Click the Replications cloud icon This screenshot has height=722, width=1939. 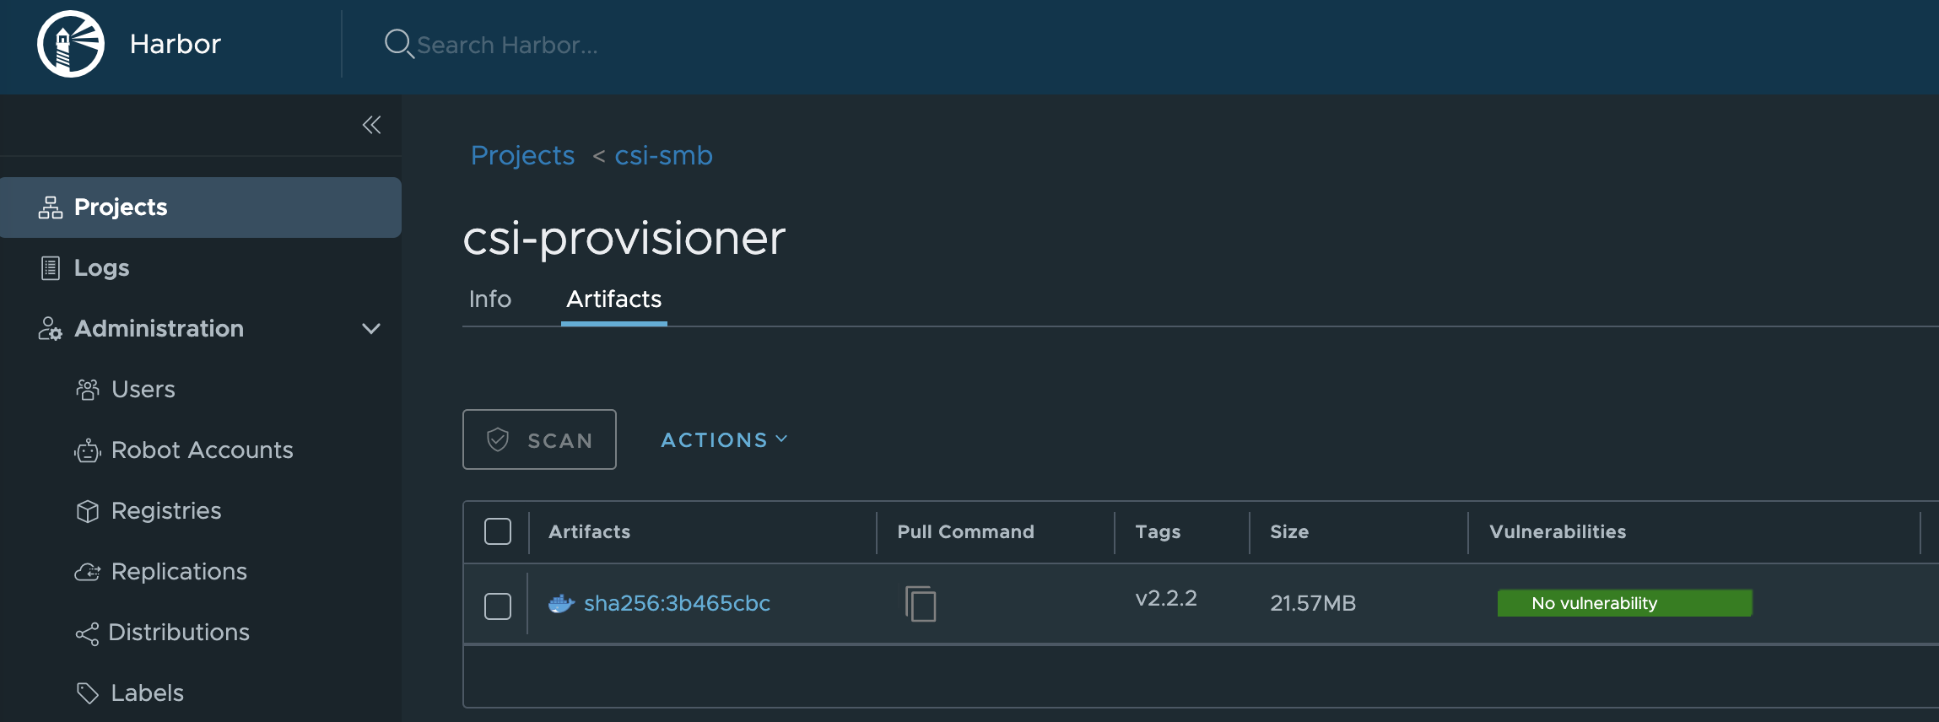(88, 572)
